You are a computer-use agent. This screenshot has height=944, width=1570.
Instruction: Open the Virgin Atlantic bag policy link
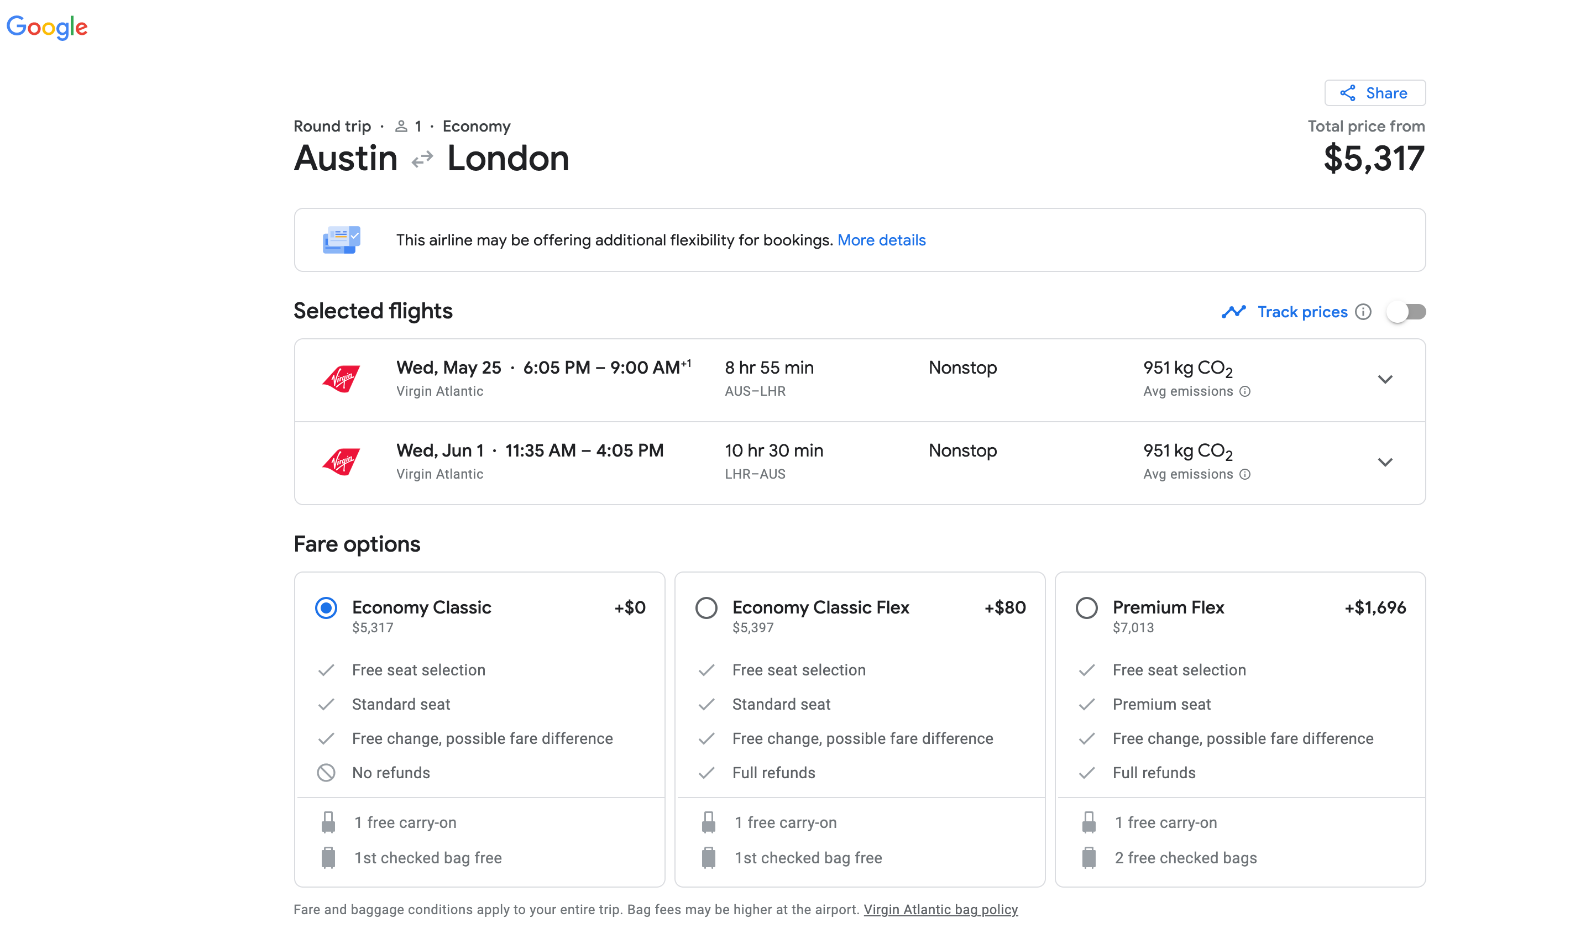pyautogui.click(x=941, y=910)
